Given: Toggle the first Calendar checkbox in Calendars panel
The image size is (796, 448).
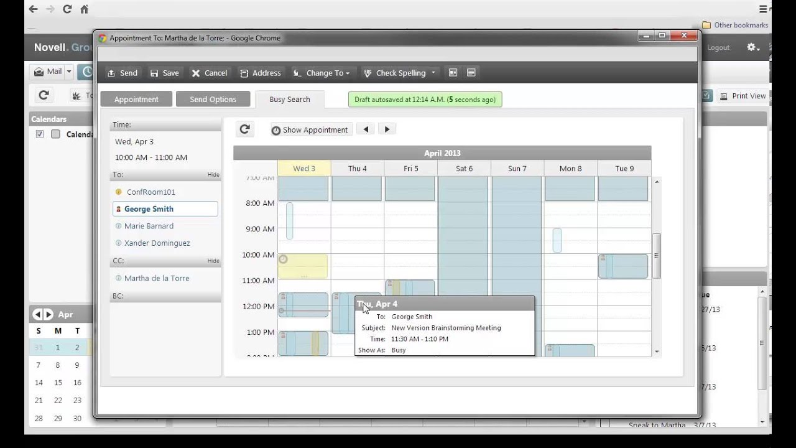Looking at the screenshot, I should pos(40,134).
